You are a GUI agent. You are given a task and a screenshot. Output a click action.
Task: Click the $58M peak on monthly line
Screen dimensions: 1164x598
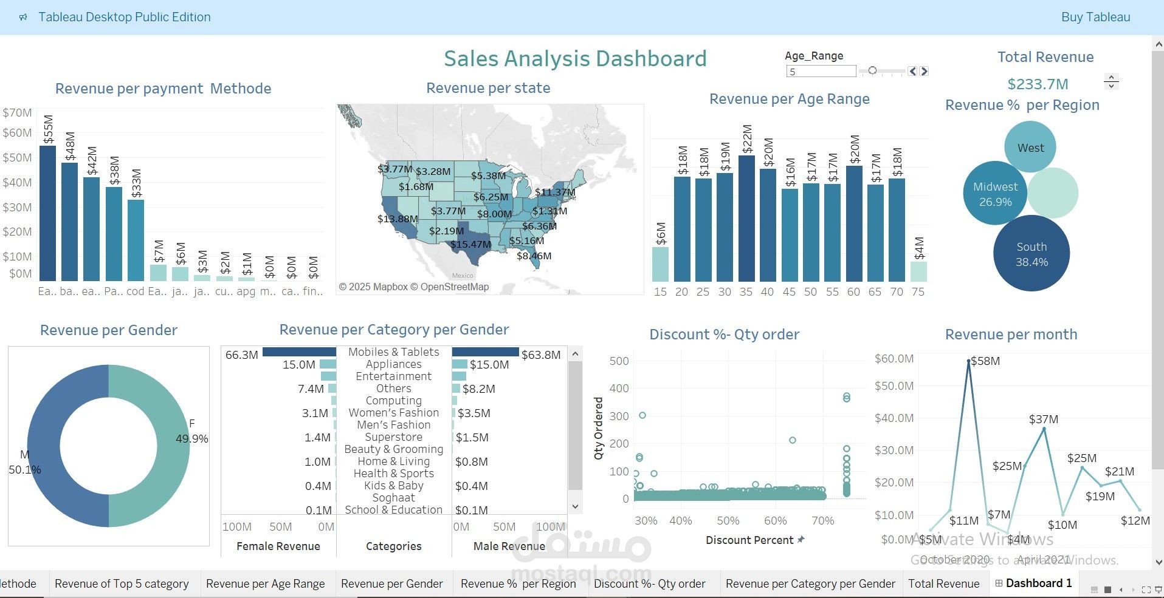[969, 361]
